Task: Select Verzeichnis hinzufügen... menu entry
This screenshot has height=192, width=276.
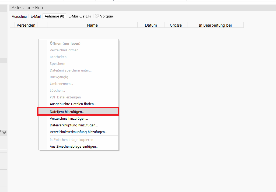Action: click(69, 118)
